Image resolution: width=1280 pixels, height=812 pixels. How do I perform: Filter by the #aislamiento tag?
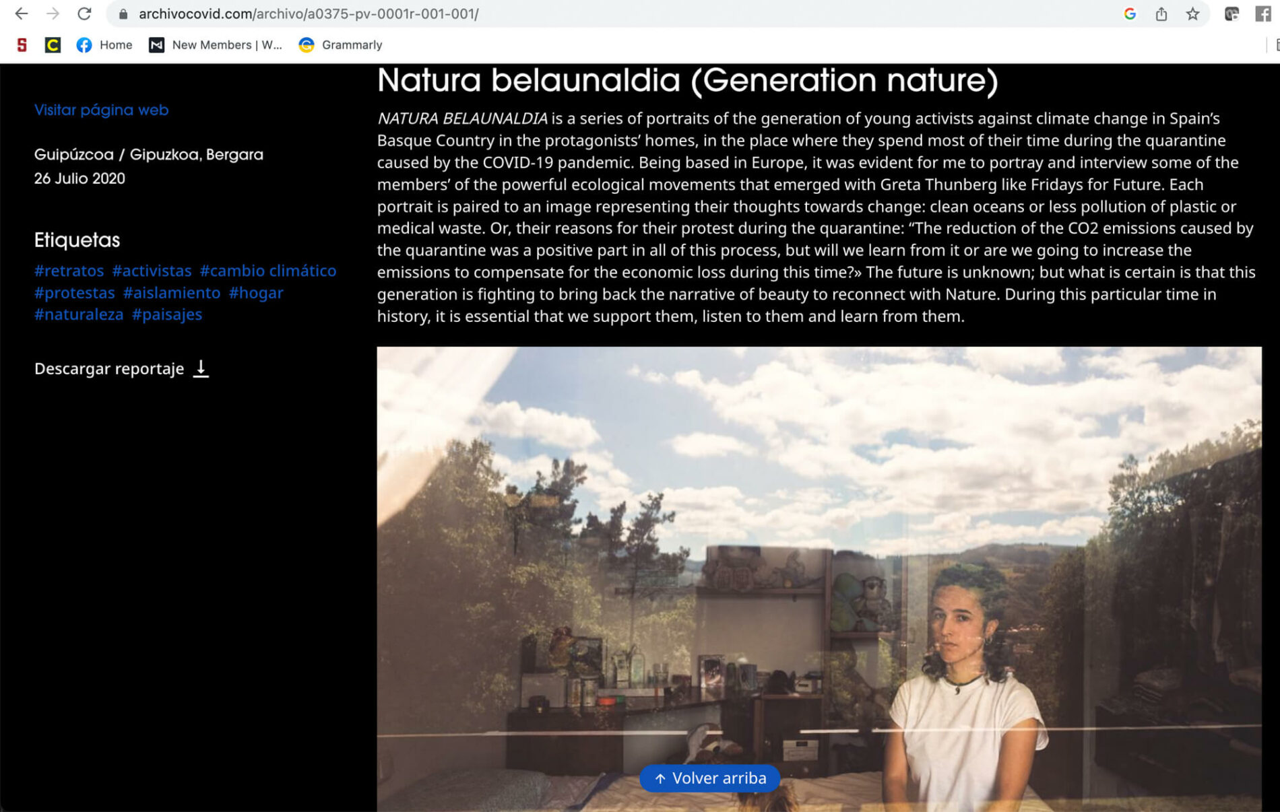(171, 293)
